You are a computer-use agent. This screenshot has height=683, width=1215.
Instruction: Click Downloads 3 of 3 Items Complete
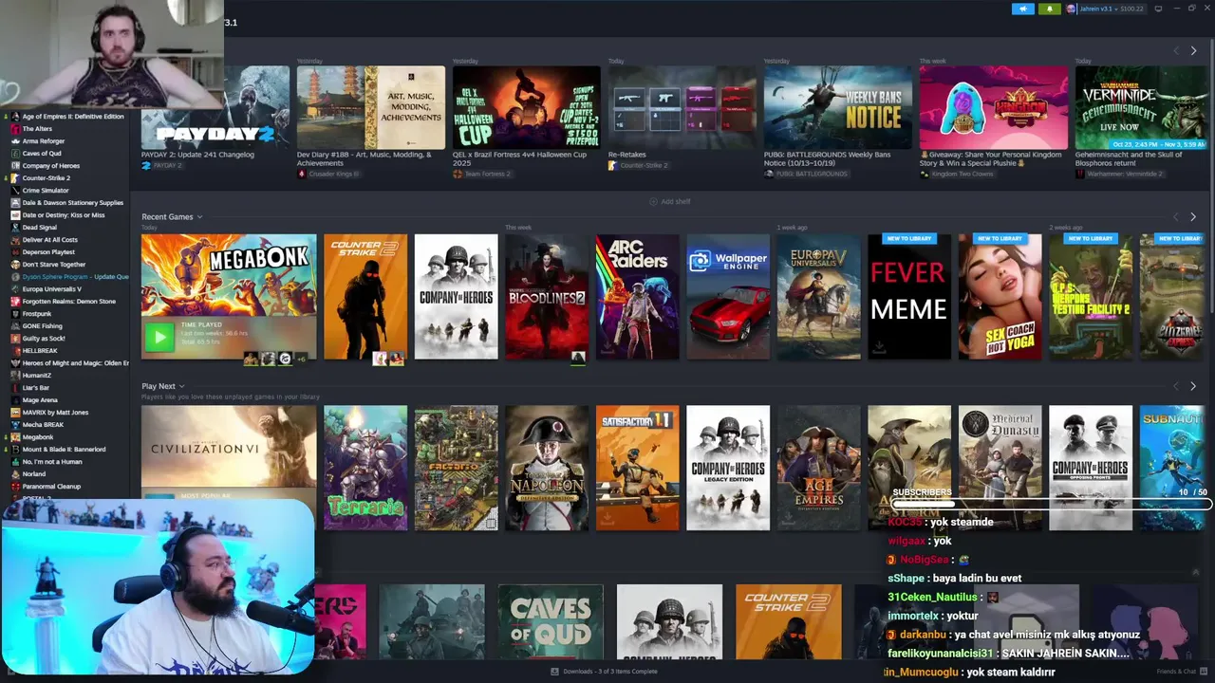(609, 672)
